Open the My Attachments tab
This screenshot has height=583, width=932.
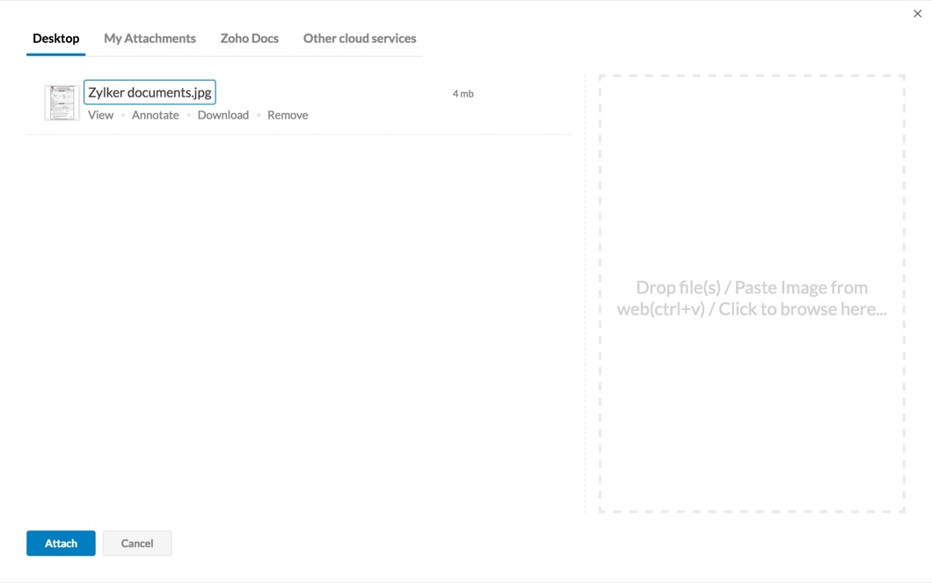pyautogui.click(x=149, y=39)
